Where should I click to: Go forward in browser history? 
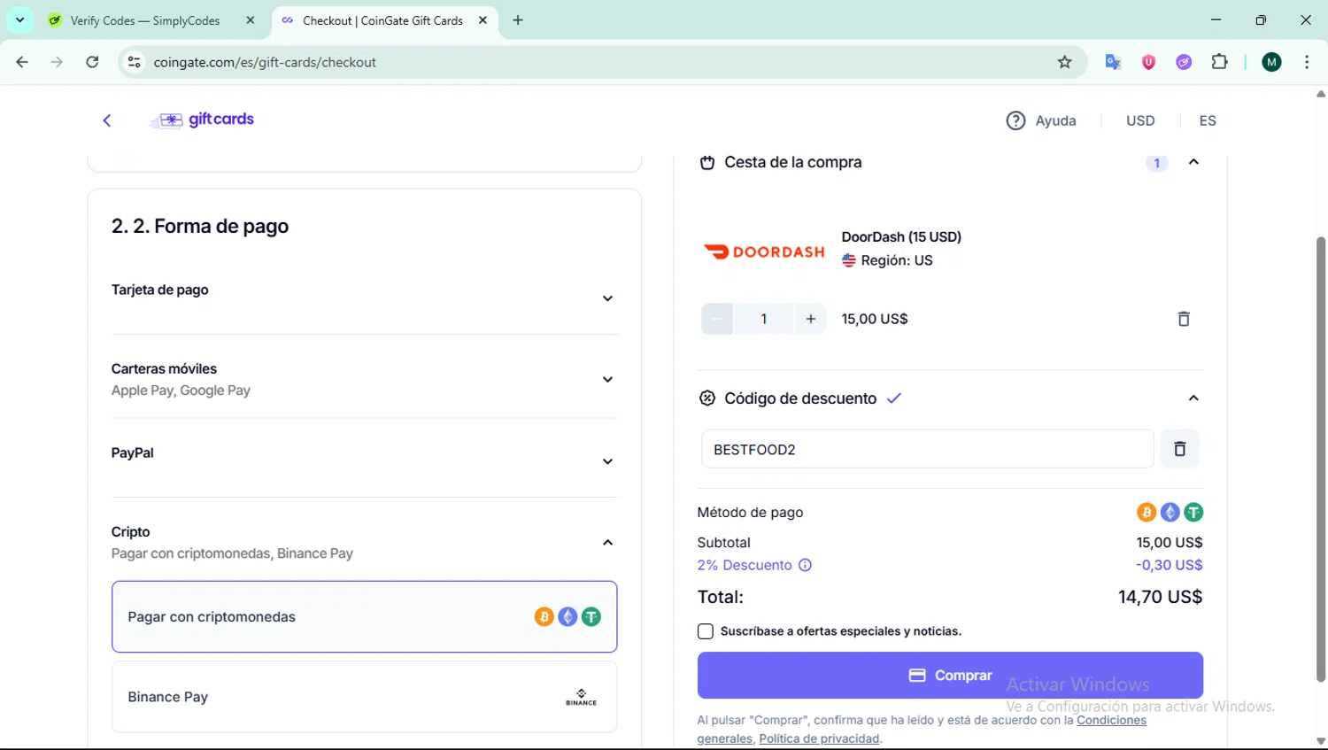57,62
